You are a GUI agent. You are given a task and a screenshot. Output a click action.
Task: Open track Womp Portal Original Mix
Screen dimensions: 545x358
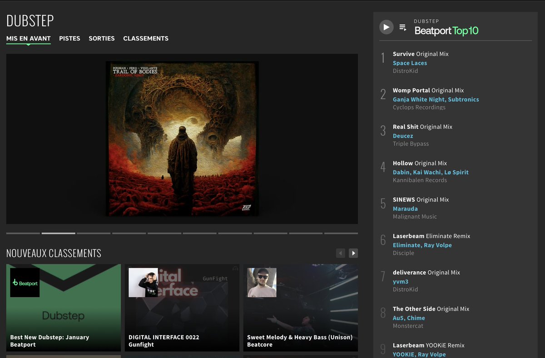[428, 90]
